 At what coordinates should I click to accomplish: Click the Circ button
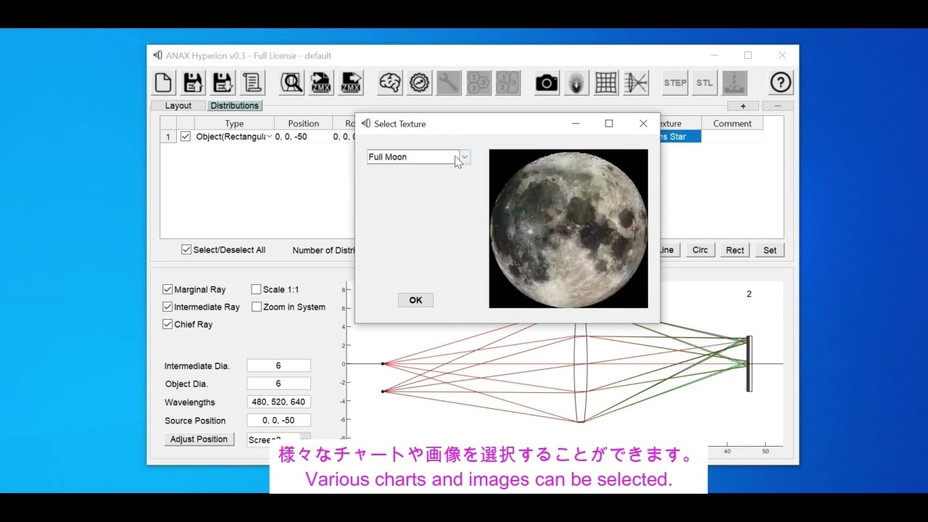pos(700,250)
